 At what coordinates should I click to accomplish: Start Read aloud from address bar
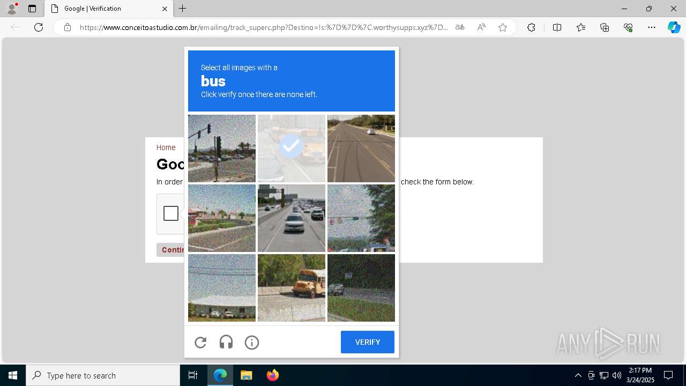click(x=481, y=27)
